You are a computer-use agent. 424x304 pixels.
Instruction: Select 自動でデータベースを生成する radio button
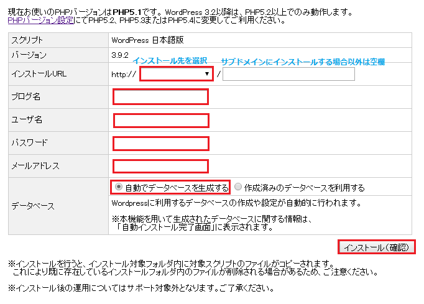(119, 187)
